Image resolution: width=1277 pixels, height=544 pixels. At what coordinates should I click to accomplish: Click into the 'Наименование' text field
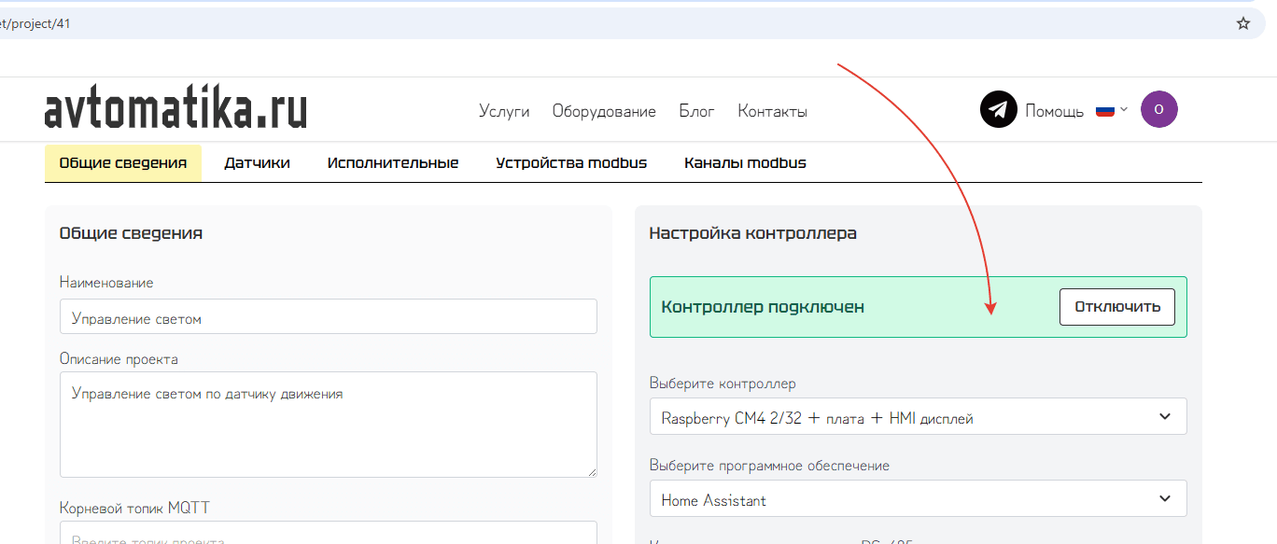click(x=328, y=317)
